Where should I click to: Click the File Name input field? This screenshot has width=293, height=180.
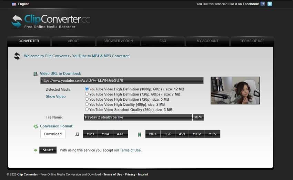(138, 117)
